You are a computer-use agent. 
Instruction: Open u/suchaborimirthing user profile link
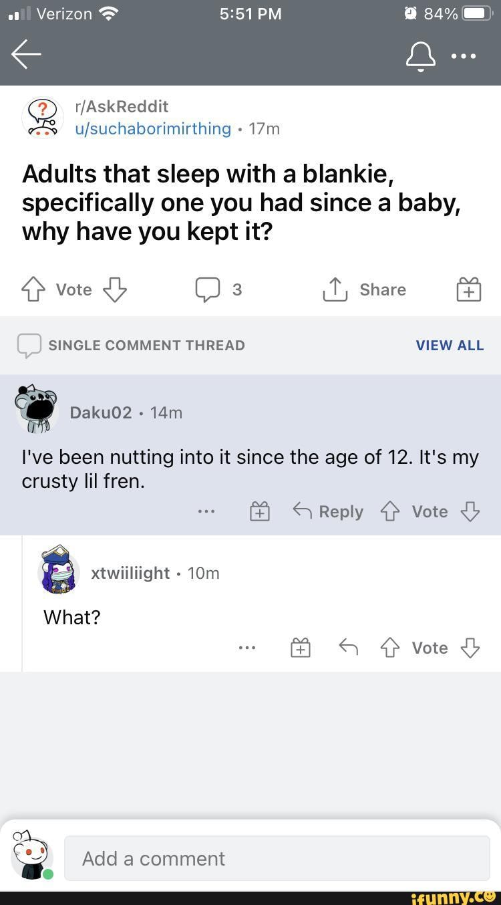[152, 128]
